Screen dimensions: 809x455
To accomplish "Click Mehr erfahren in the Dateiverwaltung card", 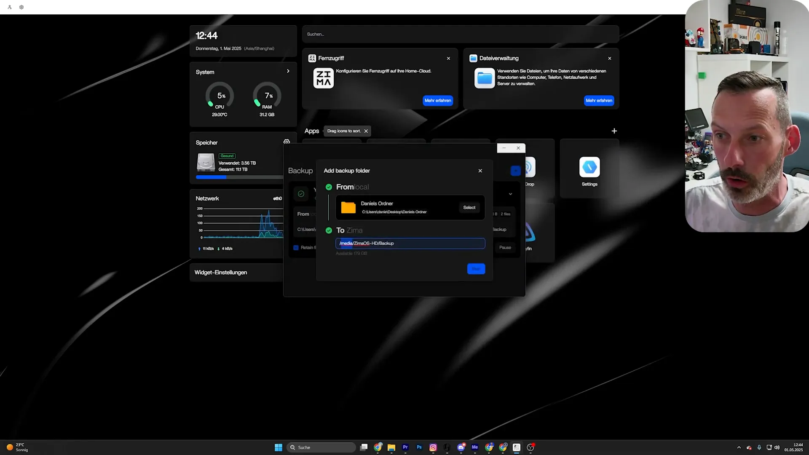I will [599, 100].
